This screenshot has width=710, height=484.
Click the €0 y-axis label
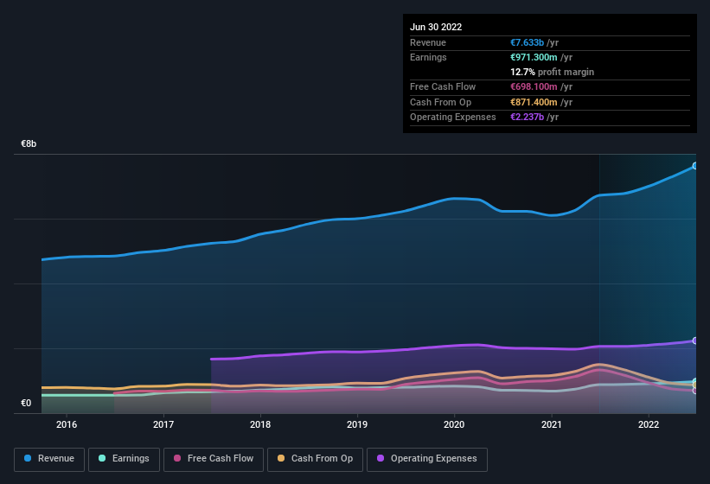(x=26, y=403)
